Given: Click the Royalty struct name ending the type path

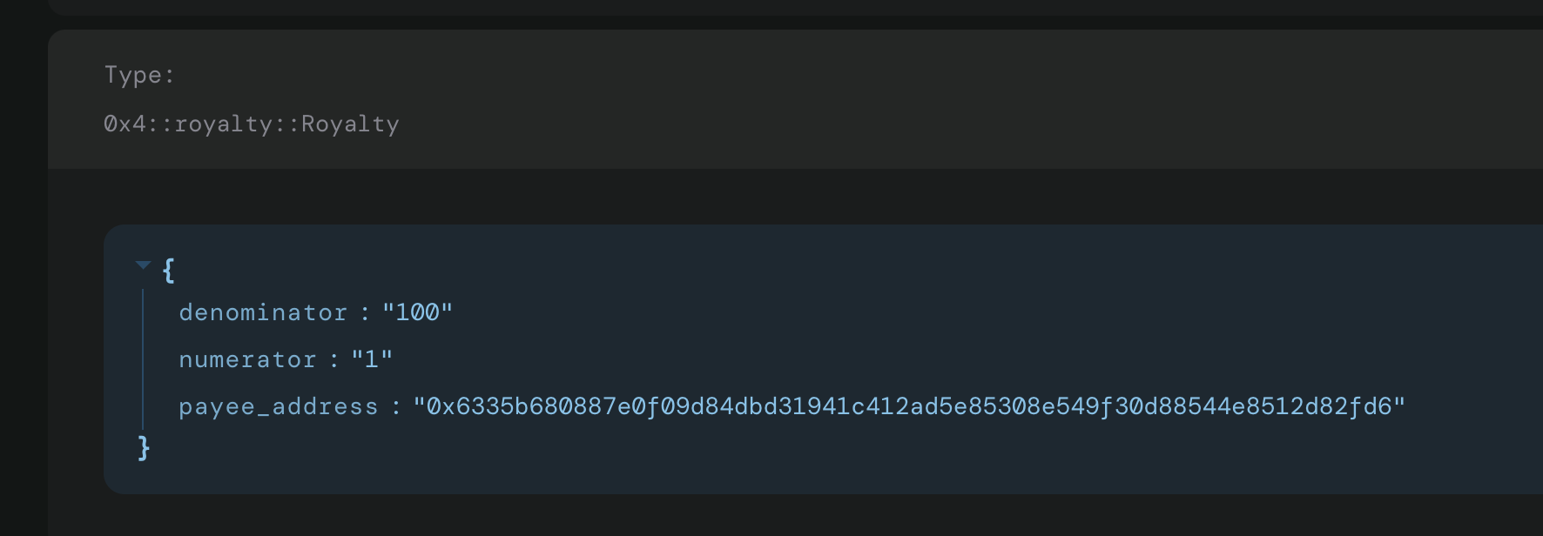Looking at the screenshot, I should coord(350,124).
